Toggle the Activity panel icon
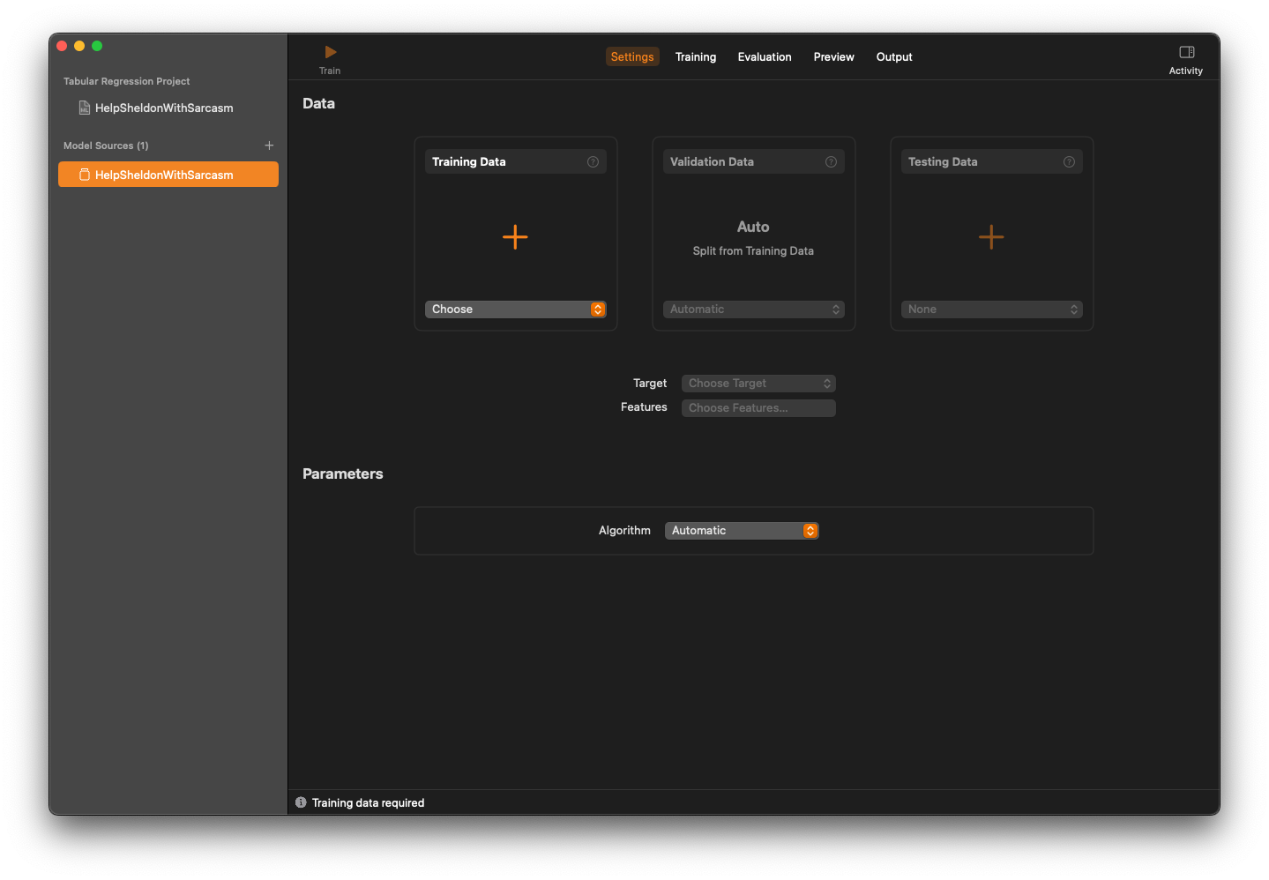Viewport: 1269px width, 880px height. pos(1186,53)
